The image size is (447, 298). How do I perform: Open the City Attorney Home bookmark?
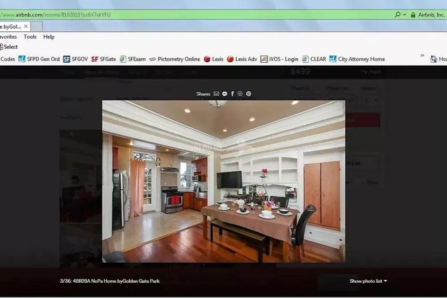coord(357,59)
